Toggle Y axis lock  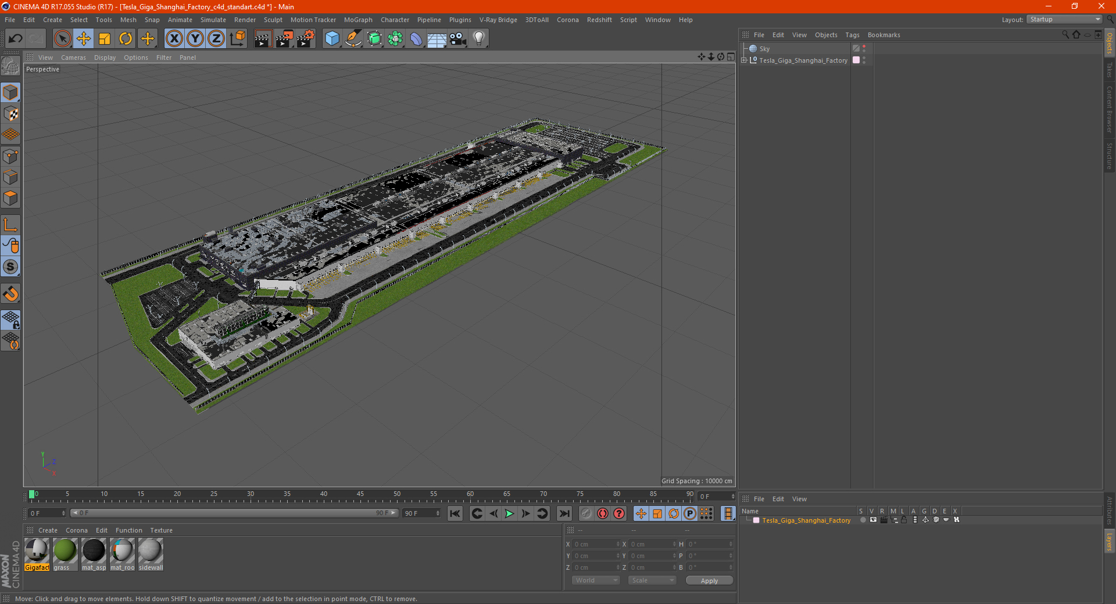195,39
